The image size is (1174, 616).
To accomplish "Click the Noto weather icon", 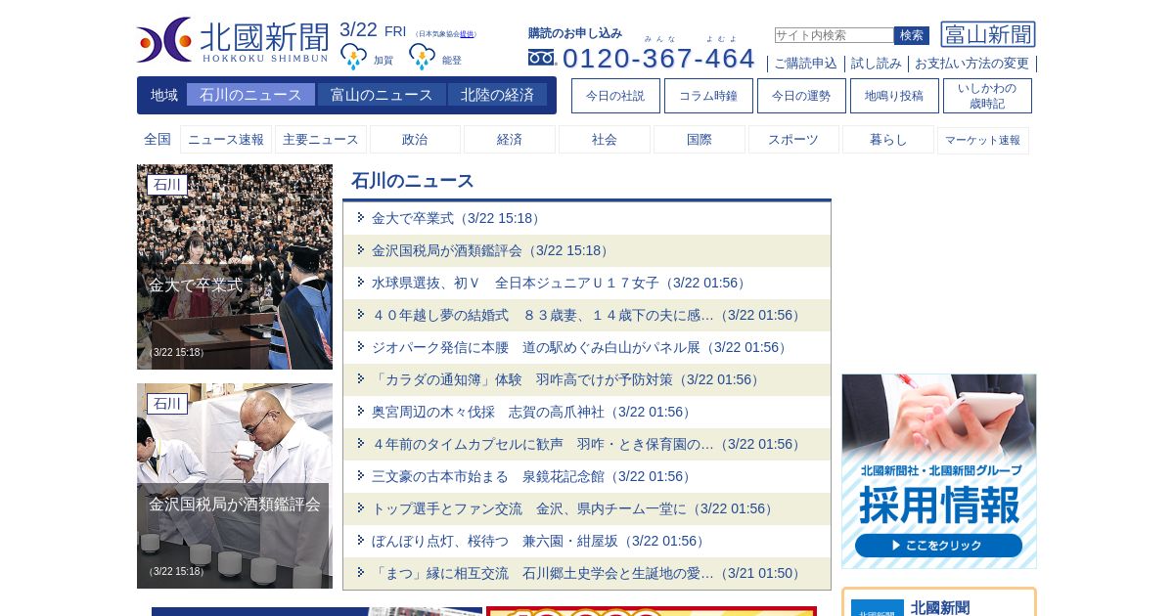I will coord(422,58).
